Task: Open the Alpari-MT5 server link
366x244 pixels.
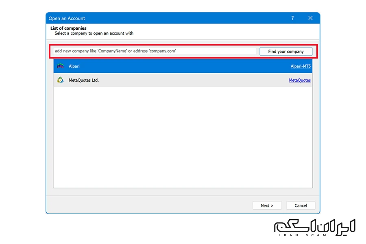Action: point(301,66)
